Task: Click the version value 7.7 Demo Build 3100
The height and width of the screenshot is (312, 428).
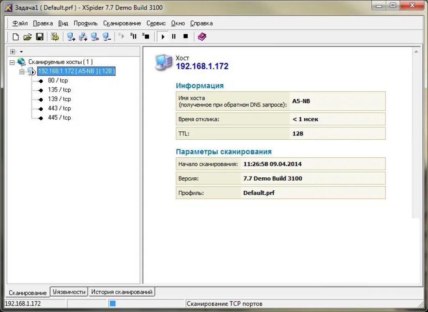Action: point(273,179)
